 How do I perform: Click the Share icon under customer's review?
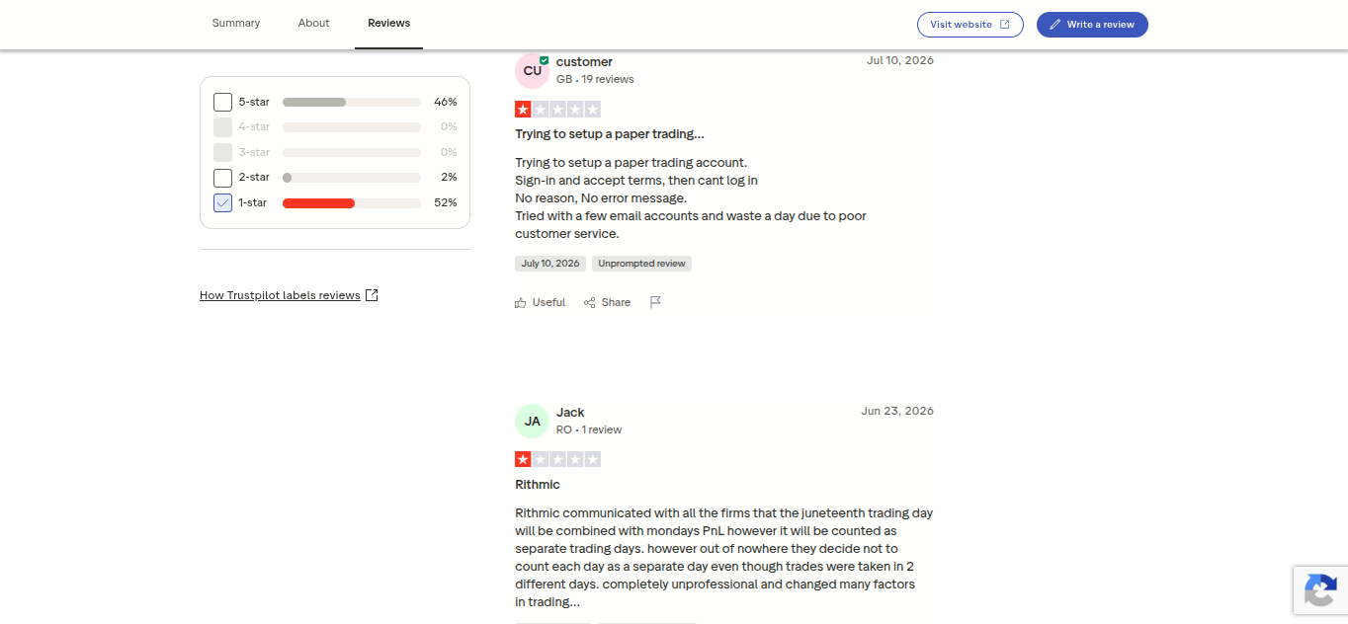[x=590, y=302]
